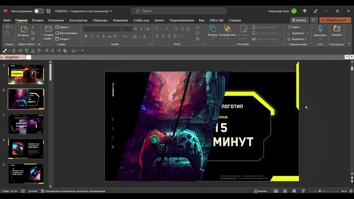Switch to the Переходы ribbon tab
This screenshot has width=354, height=199.
coord(100,20)
